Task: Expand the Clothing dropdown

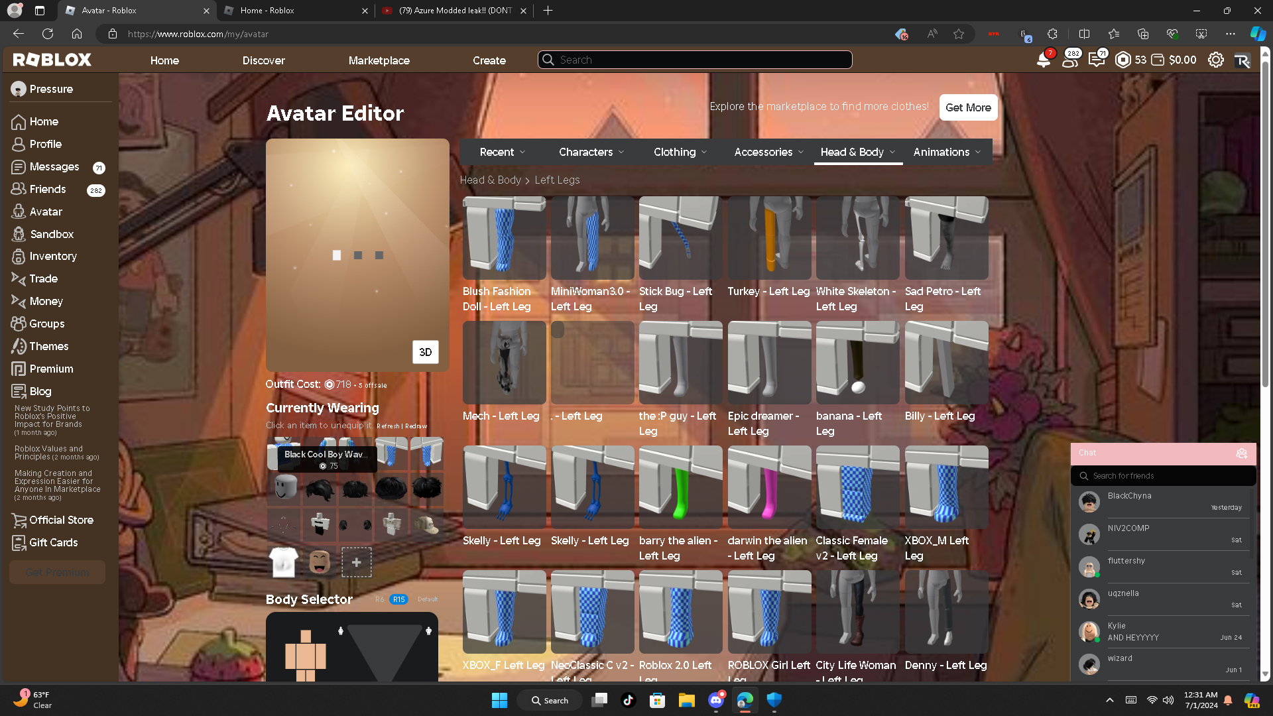Action: (x=680, y=152)
